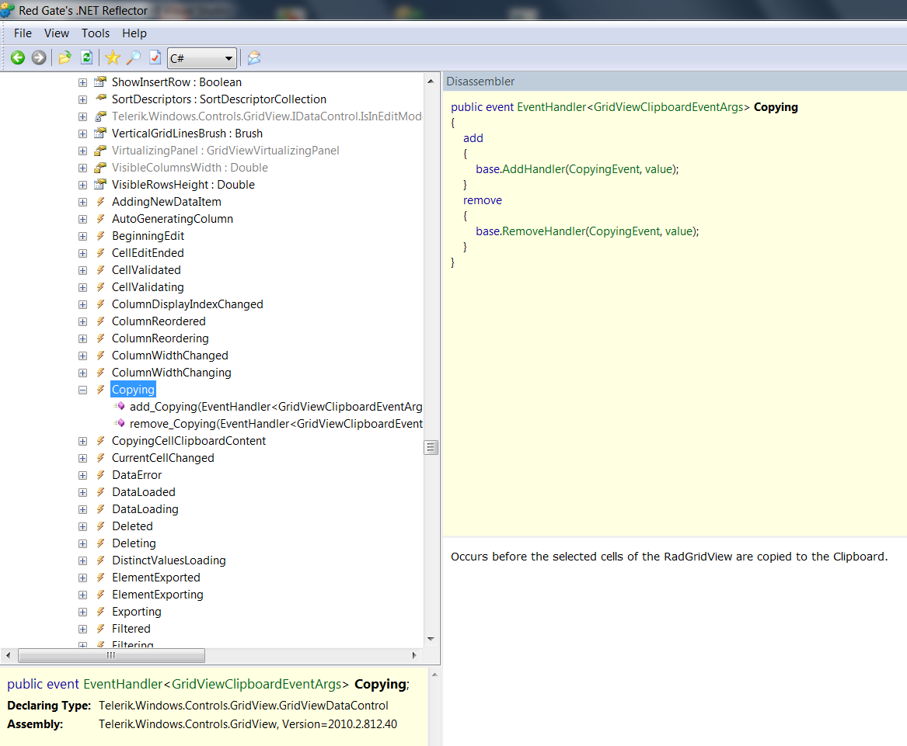Image resolution: width=907 pixels, height=746 pixels.
Task: Click the add_Copying method icon
Action: tap(120, 406)
